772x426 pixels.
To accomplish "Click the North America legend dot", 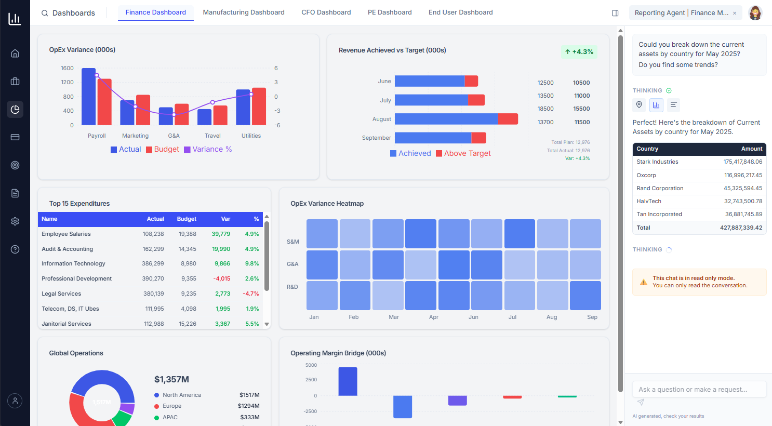I will coord(156,395).
